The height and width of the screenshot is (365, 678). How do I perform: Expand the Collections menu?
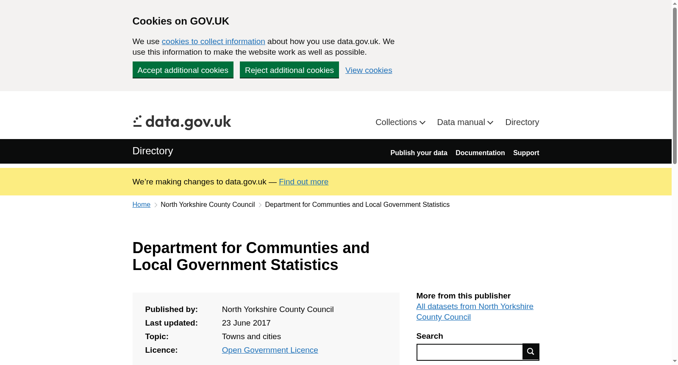point(400,122)
